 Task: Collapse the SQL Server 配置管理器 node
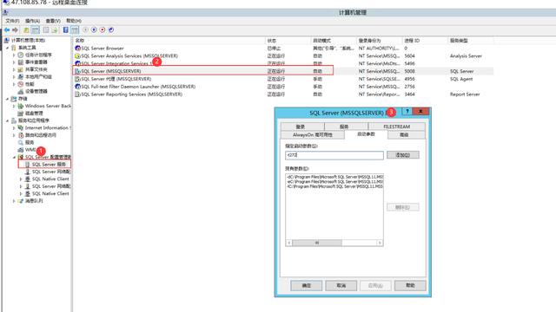click(14, 157)
